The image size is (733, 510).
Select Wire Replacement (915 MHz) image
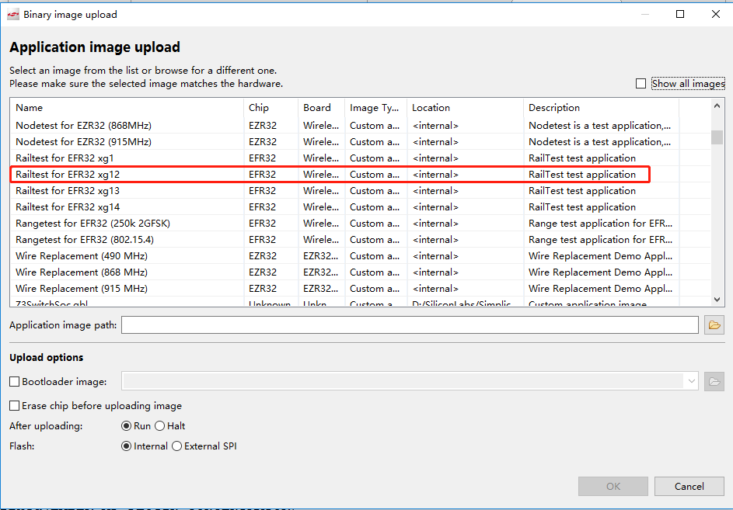coord(361,289)
